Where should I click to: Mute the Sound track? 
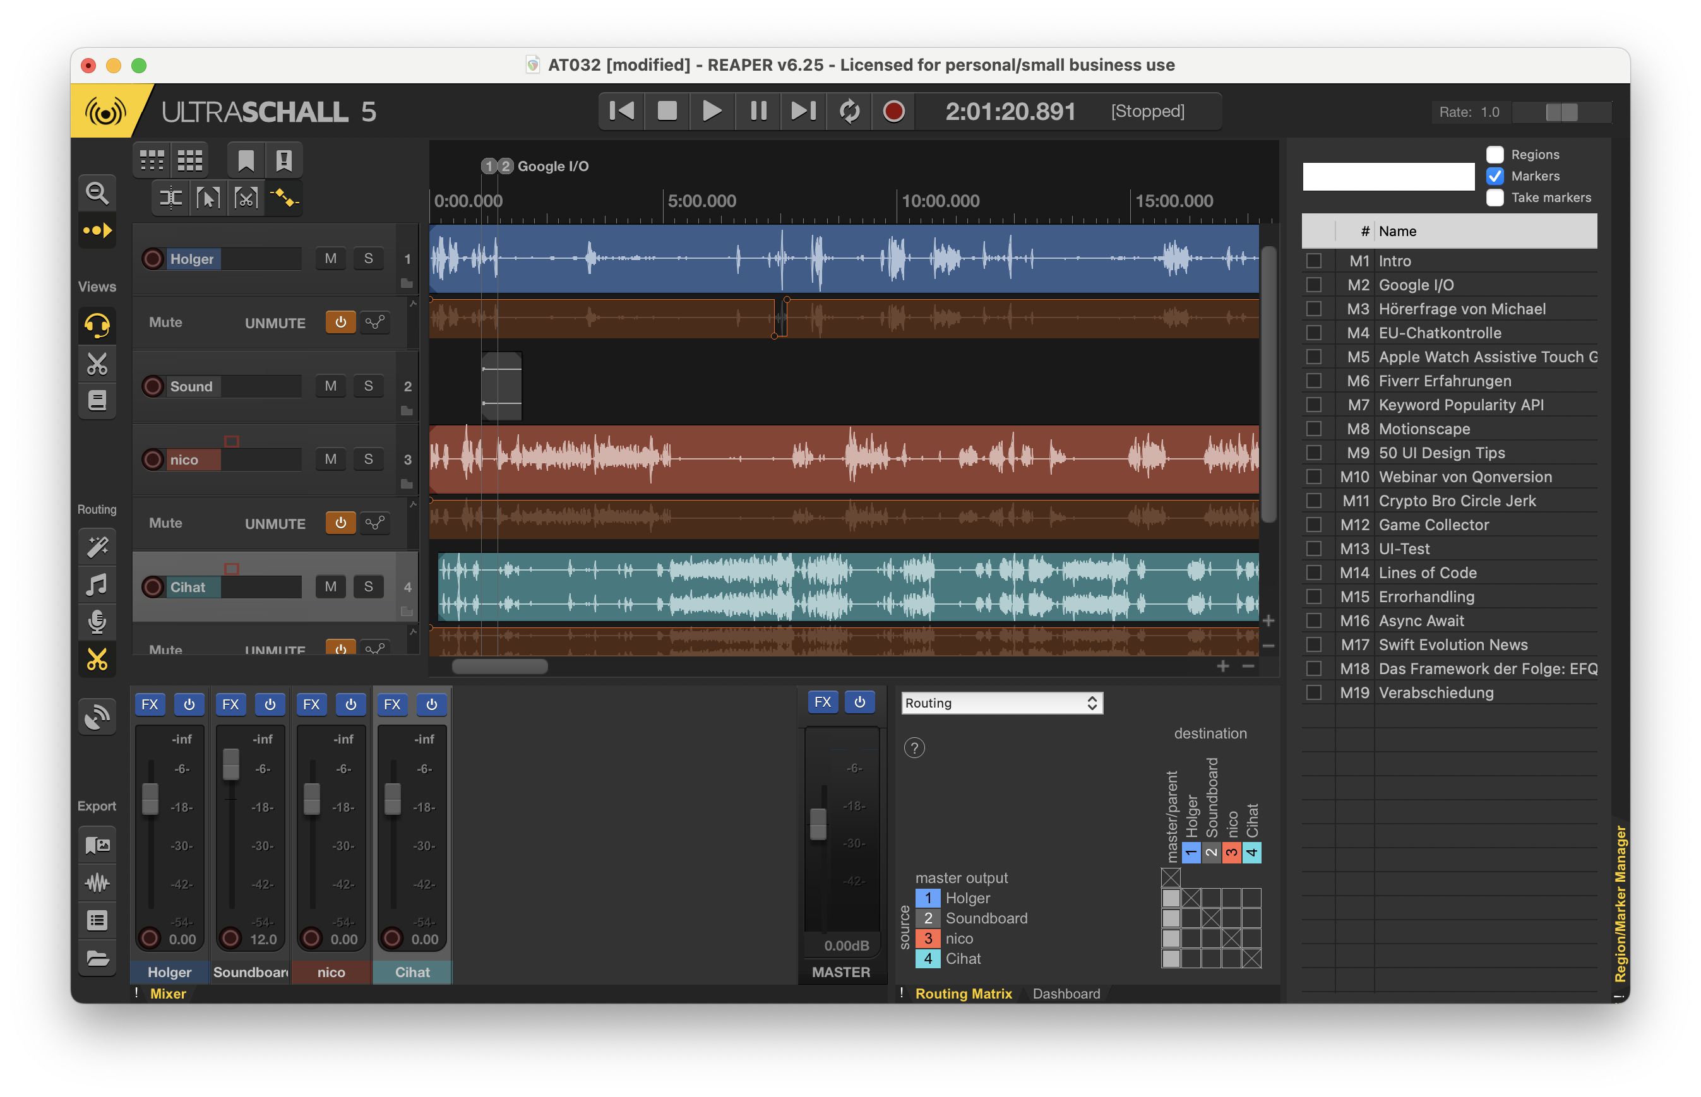pos(331,386)
